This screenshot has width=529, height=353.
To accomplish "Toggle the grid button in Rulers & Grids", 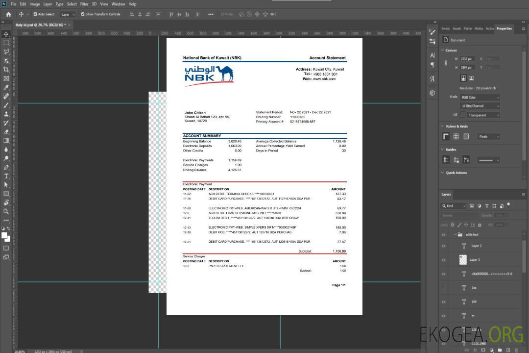I will 456,136.
